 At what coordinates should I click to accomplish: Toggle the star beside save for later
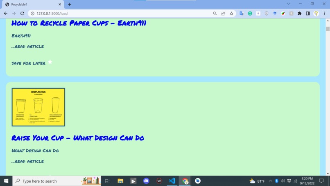[50, 62]
